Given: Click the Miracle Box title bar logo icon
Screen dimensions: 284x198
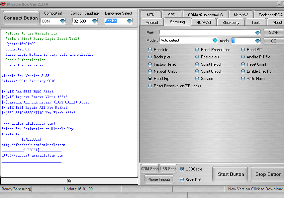Looking at the screenshot, I should (3, 4).
